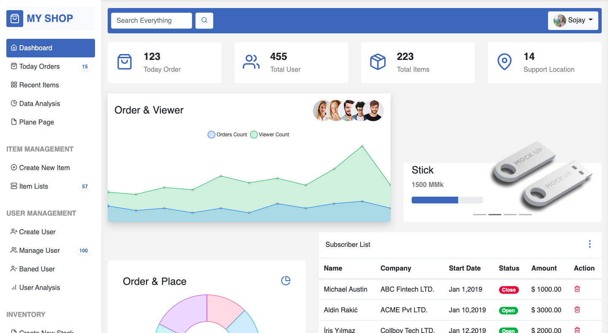Click the MY SHOP bag logo
The height and width of the screenshot is (333, 608).
point(15,19)
